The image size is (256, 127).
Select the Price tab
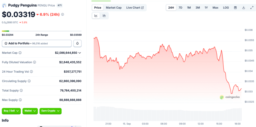(x=98, y=8)
